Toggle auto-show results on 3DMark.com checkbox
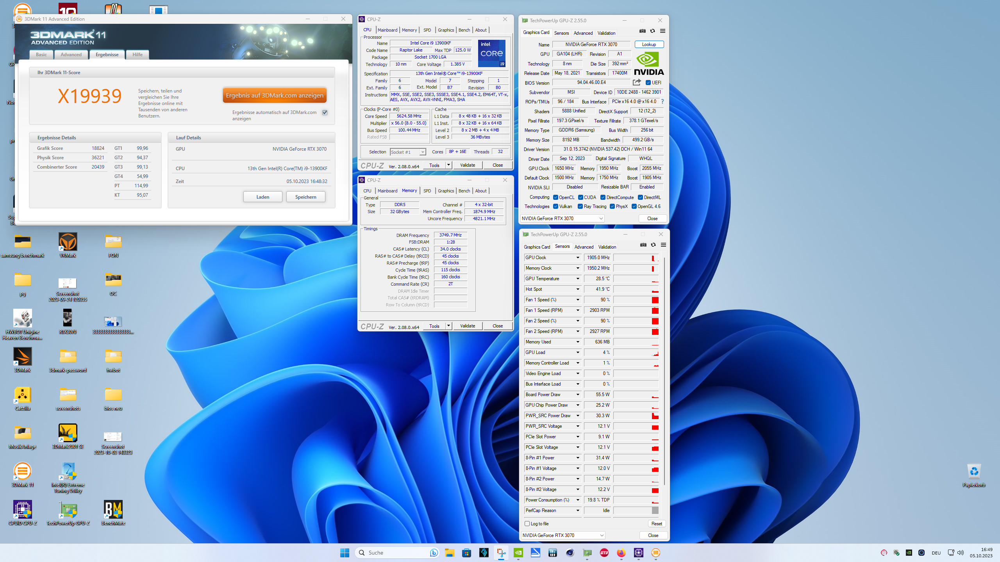1000x562 pixels. point(325,112)
